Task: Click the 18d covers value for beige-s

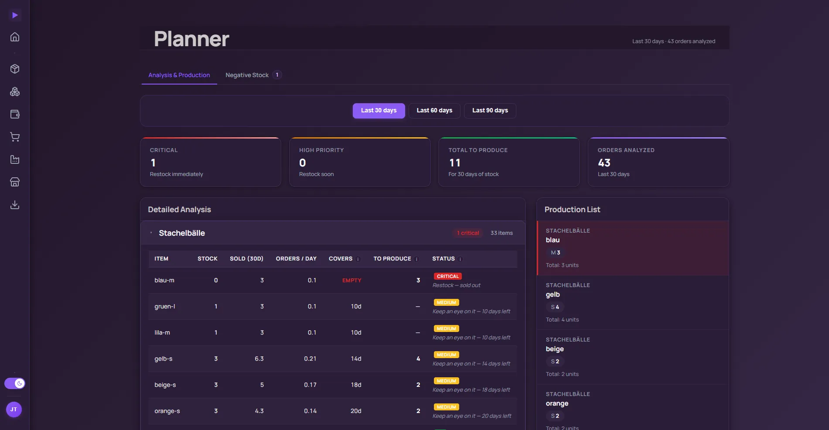Action: point(356,385)
